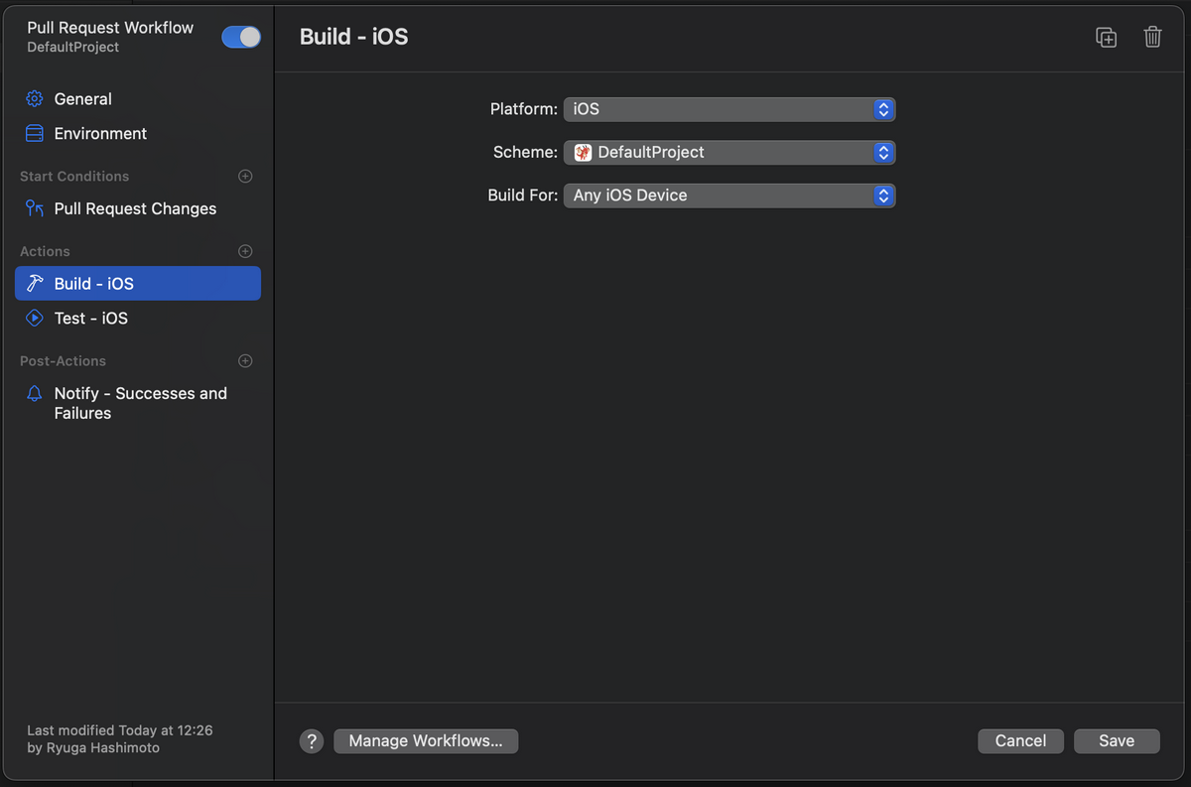Open Notify - Successes and Failures post-action
The width and height of the screenshot is (1191, 787).
[x=138, y=403]
